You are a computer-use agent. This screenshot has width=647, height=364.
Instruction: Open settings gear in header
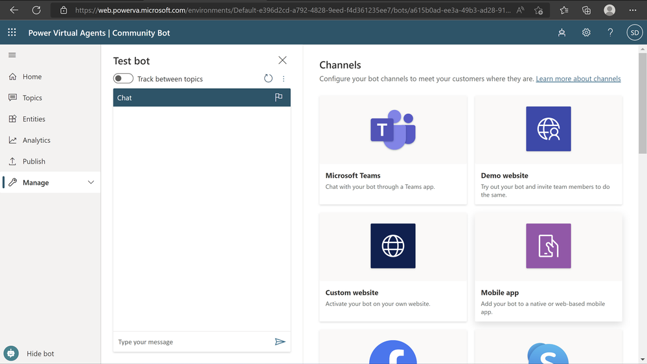click(586, 32)
